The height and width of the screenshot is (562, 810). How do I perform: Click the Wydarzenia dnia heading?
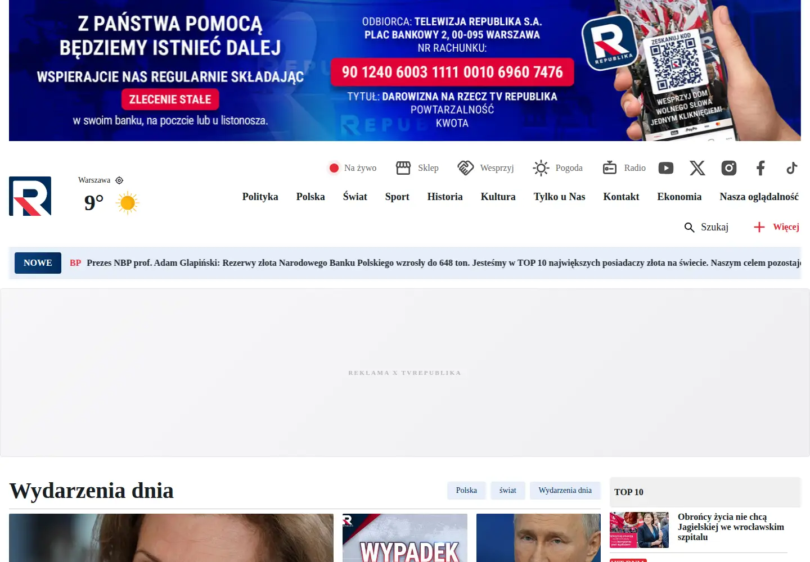pyautogui.click(x=92, y=491)
